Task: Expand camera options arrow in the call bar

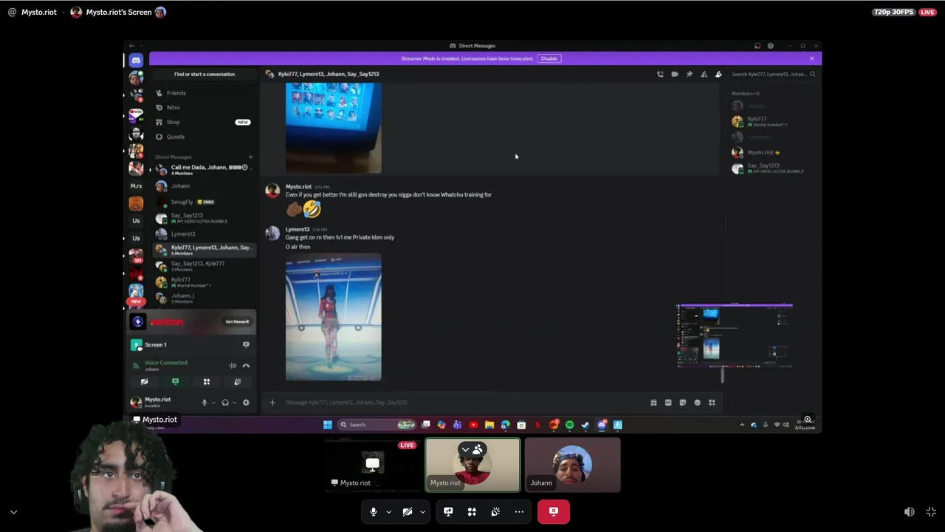Action: tap(422, 511)
